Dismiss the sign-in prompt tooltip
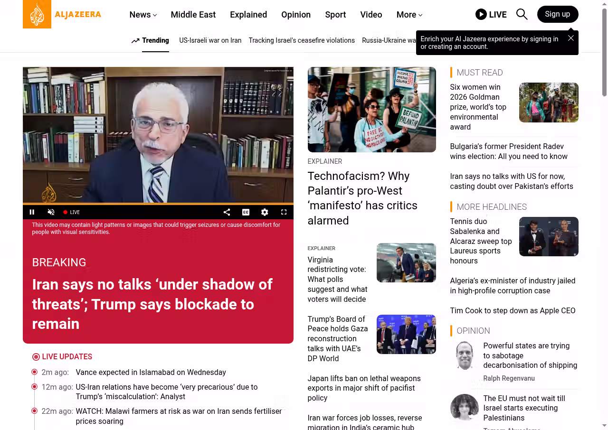The image size is (608, 430). (x=570, y=38)
